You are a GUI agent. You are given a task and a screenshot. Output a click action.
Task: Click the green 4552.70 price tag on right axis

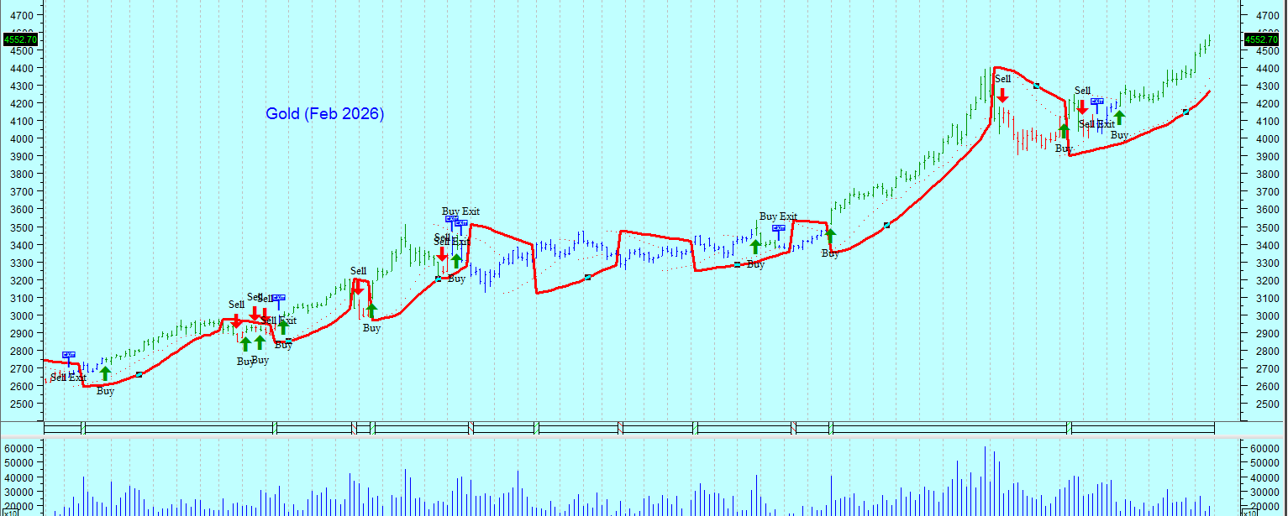[1260, 39]
